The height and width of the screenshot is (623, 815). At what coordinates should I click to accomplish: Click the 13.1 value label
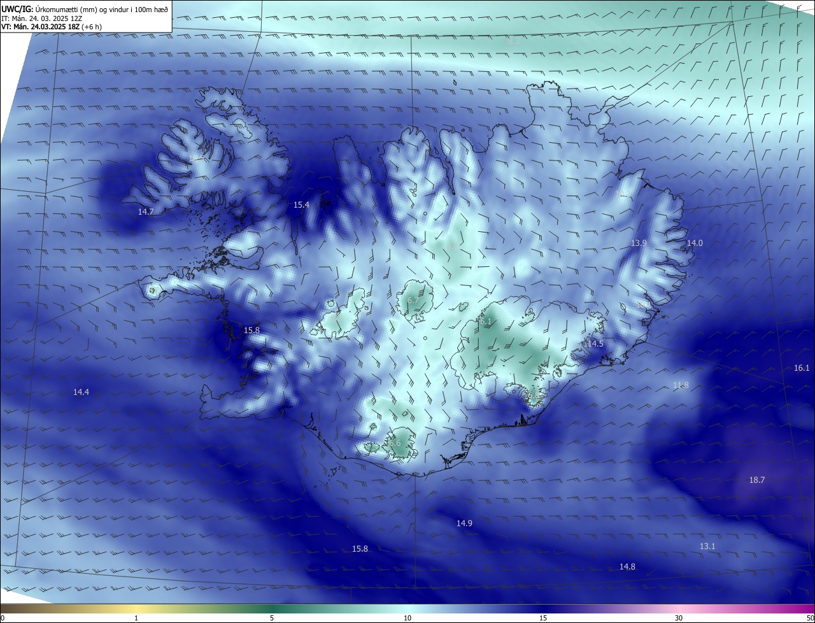(x=707, y=547)
